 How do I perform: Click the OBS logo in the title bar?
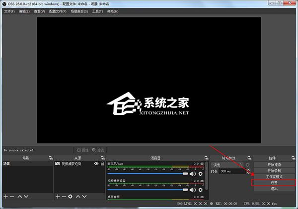[x=4, y=4]
